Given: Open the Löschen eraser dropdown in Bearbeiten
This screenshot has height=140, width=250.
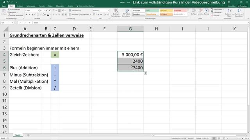Looking at the screenshot, I should pos(216,16).
